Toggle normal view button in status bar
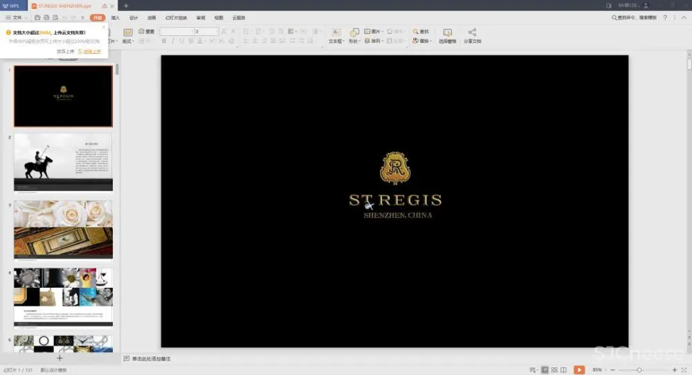Screen dimensions: 692x375 tap(545, 370)
